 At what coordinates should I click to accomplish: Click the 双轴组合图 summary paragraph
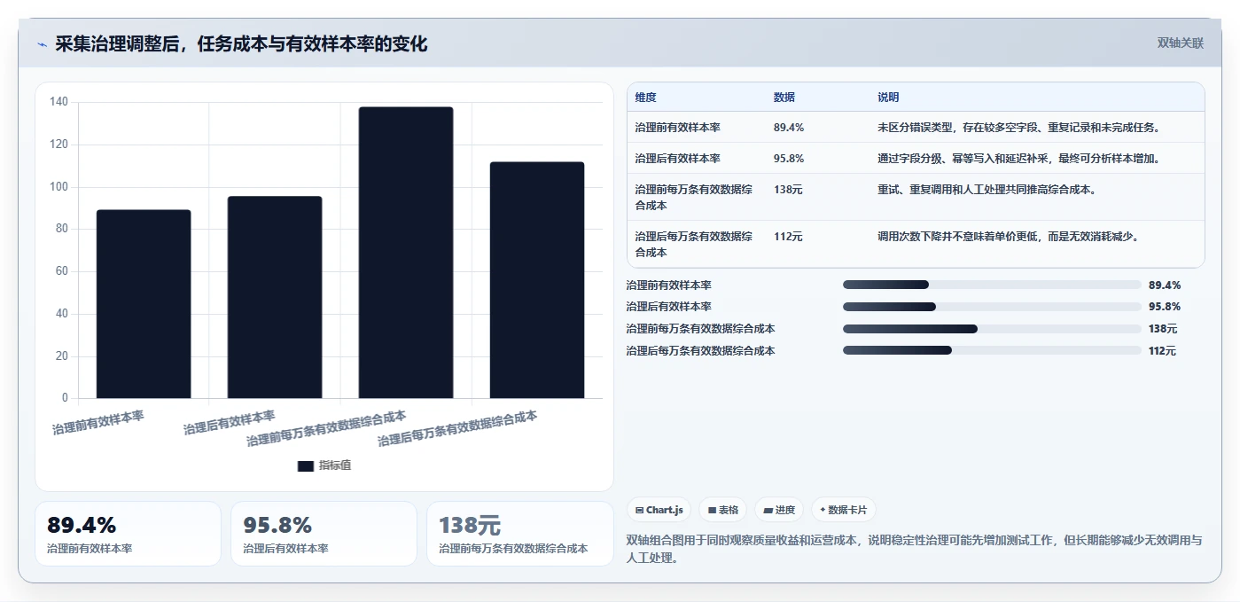tap(915, 549)
